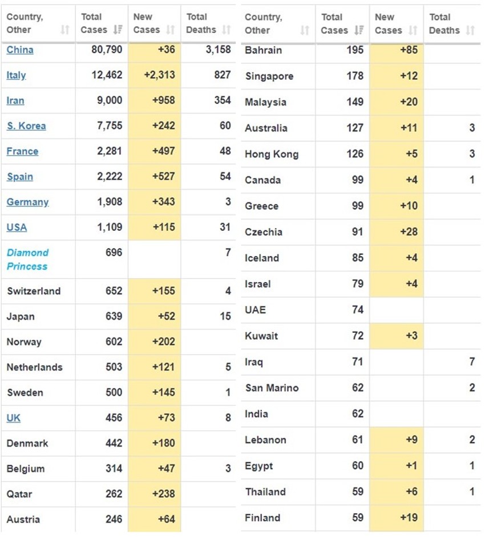This screenshot has width=485, height=537.
Task: Click the S. Korea link
Action: pos(26,126)
